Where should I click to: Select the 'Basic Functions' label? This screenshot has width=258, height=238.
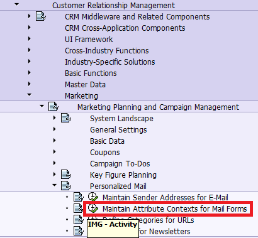click(x=91, y=73)
